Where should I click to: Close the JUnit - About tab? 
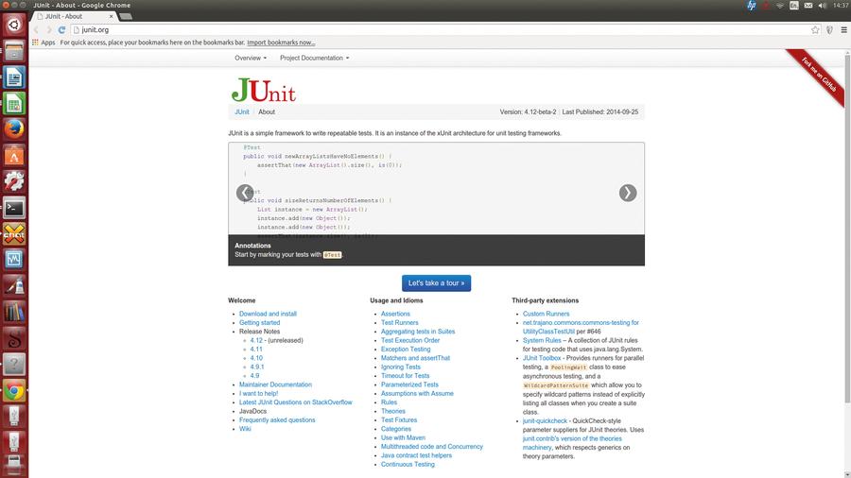112,16
